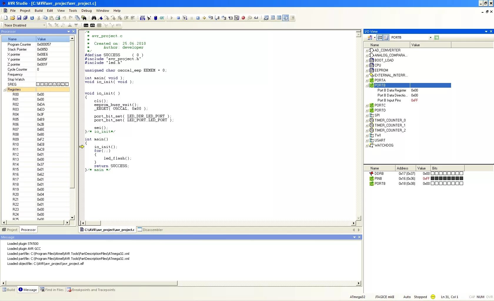Toggle the lowest bit (bit 0) of PORTB
Image resolution: width=494 pixels, height=301 pixels.
click(x=461, y=184)
